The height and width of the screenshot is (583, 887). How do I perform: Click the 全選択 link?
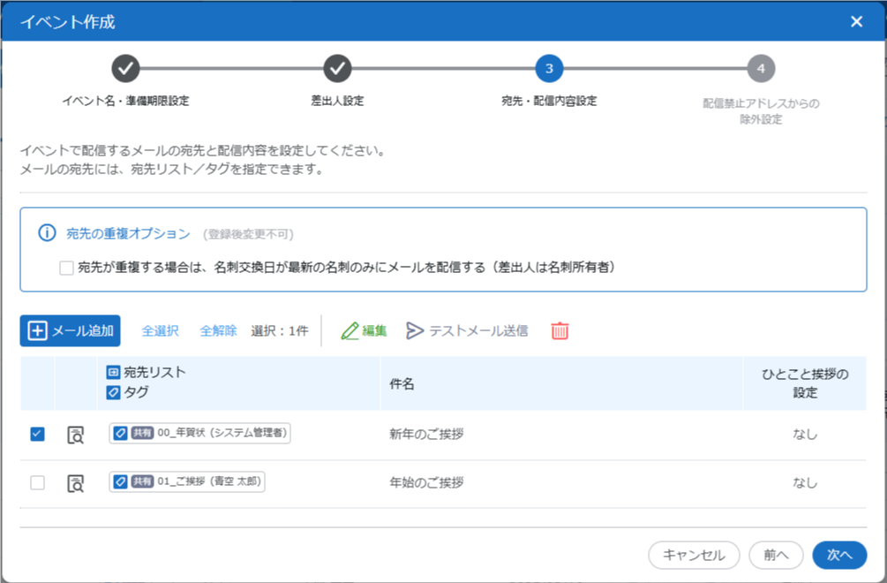pyautogui.click(x=161, y=331)
